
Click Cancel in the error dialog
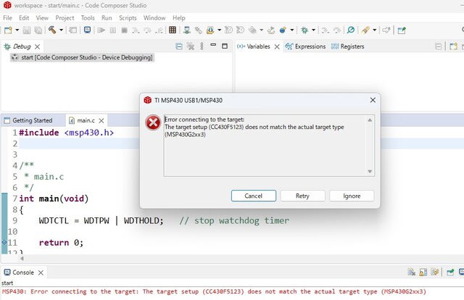254,196
